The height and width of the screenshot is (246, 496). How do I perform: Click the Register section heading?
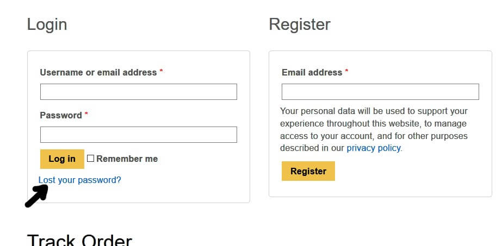pos(300,24)
